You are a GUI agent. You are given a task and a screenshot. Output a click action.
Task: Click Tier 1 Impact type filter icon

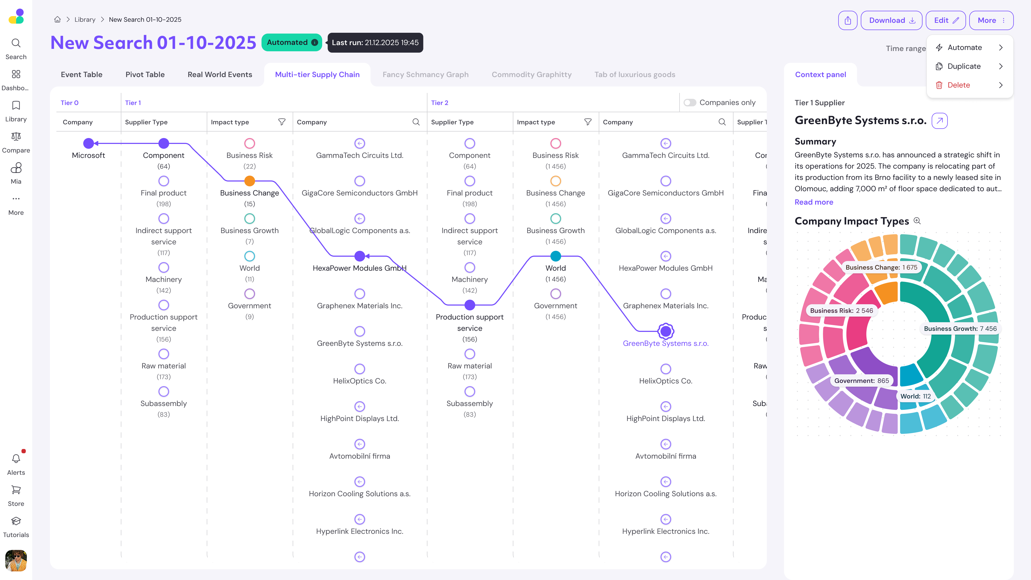[282, 122]
